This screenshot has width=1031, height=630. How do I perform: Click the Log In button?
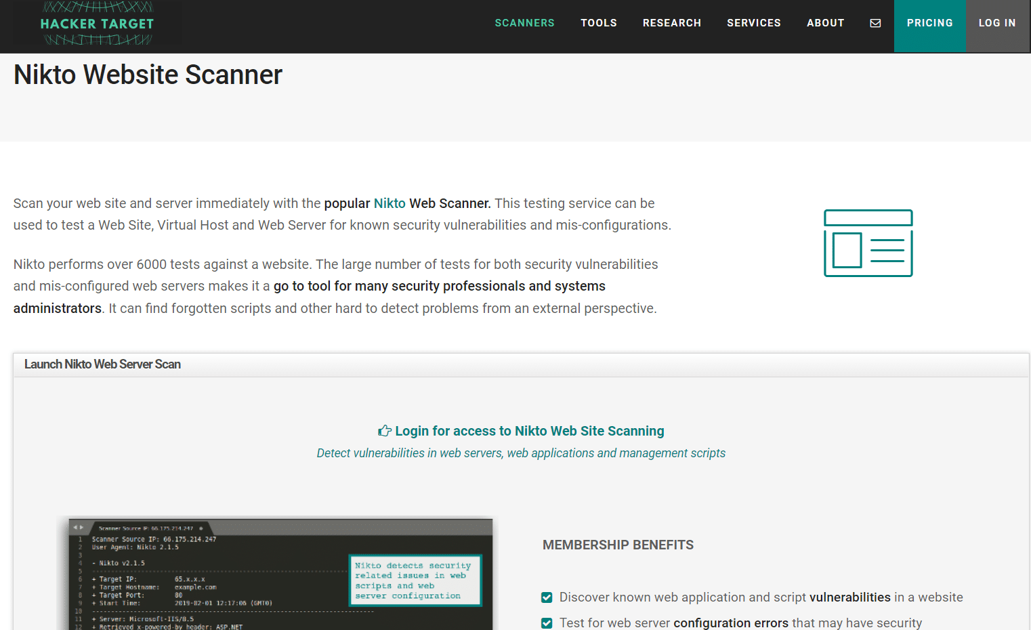point(997,26)
